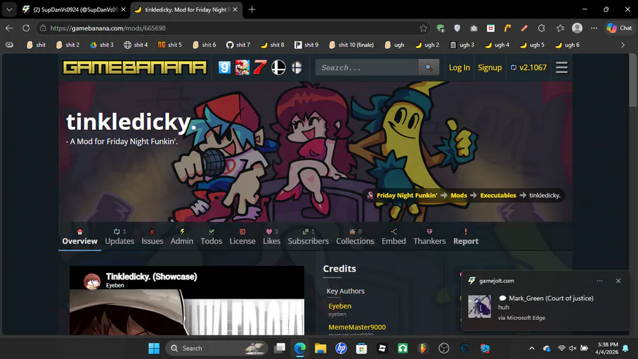The width and height of the screenshot is (638, 359).
Task: Bookmark this page with the star icon
Action: (x=423, y=28)
